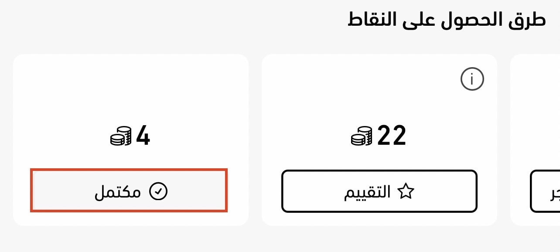
Task: Tap the partially visible button at right edge
Action: [x=545, y=191]
